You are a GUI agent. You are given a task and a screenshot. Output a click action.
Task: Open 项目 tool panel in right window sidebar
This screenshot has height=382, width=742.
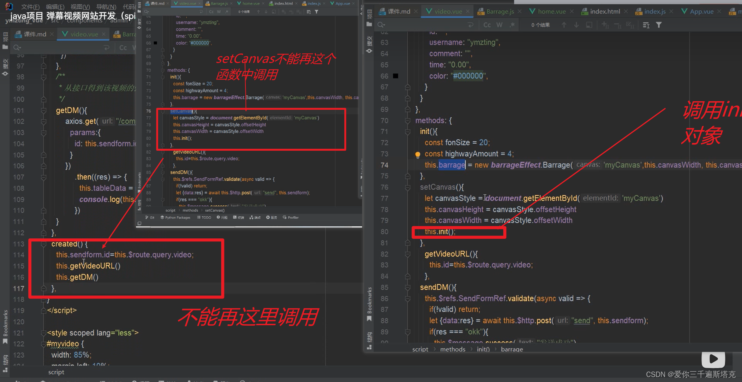tap(369, 18)
